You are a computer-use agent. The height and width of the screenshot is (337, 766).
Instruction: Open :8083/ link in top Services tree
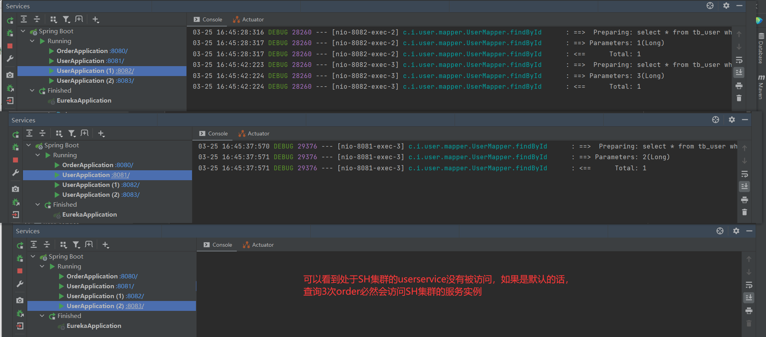(125, 81)
